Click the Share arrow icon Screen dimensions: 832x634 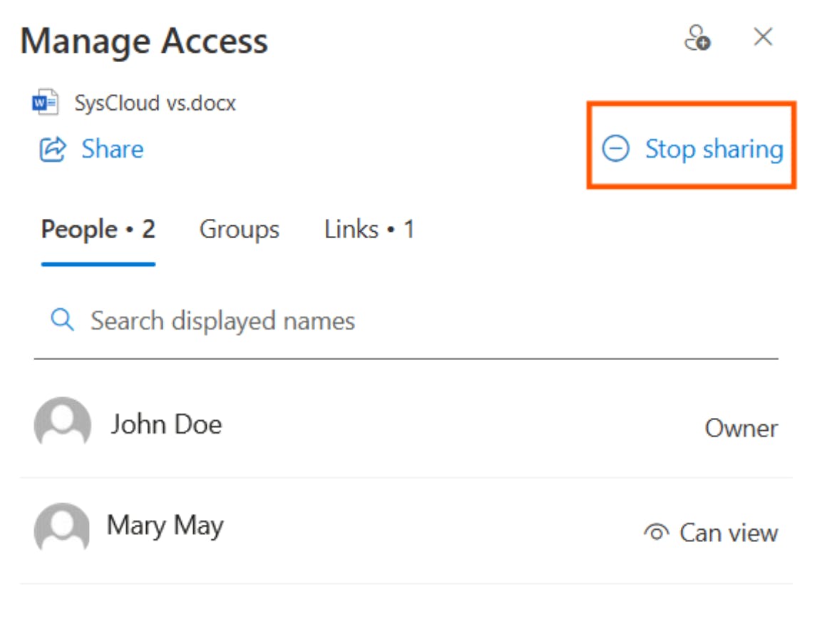[53, 149]
